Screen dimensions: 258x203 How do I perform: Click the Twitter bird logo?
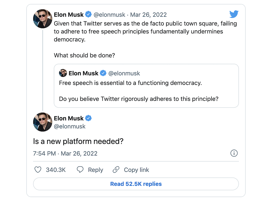point(234,14)
